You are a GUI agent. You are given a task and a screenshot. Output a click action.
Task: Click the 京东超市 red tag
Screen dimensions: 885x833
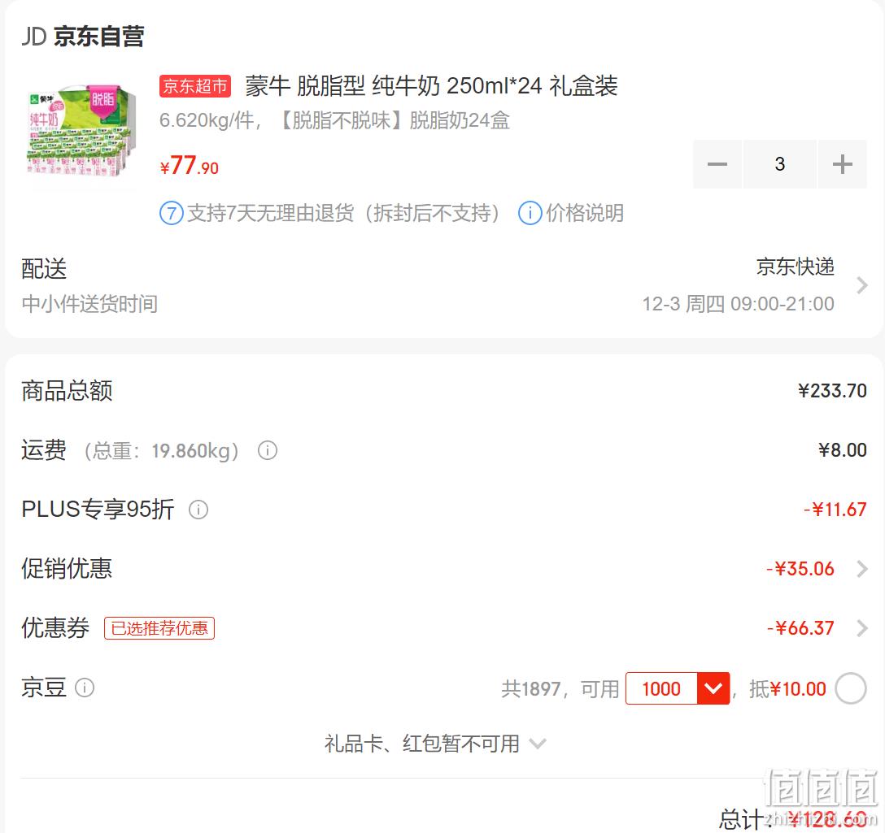[195, 86]
